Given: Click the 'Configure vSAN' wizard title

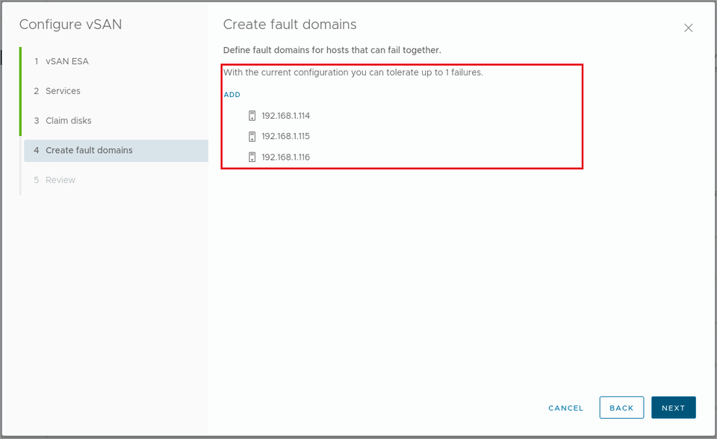Looking at the screenshot, I should click(70, 24).
